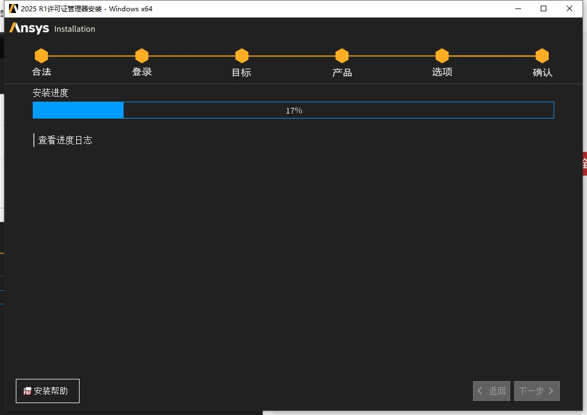Click the 登录 step hexagon marker
The height and width of the screenshot is (415, 587).
(142, 56)
